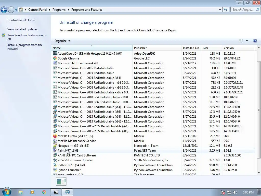The image size is (261, 196).
Task: Expand arrow after Control Panel breadcrumb
Action: [x=50, y=10]
